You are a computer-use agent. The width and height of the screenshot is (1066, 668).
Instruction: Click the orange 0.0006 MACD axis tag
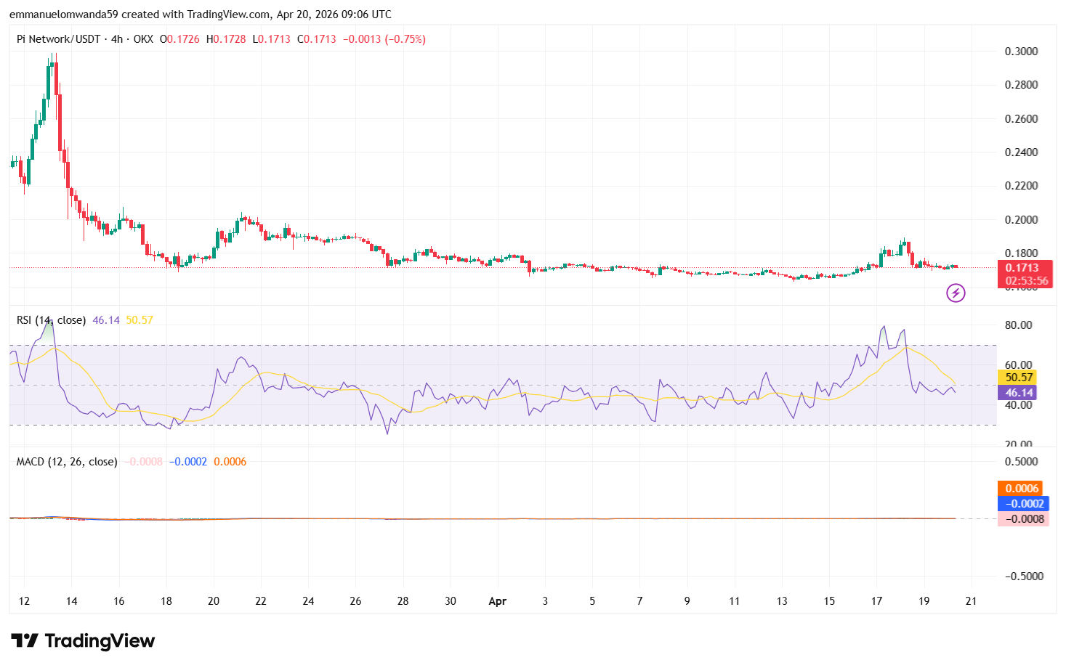[1022, 489]
